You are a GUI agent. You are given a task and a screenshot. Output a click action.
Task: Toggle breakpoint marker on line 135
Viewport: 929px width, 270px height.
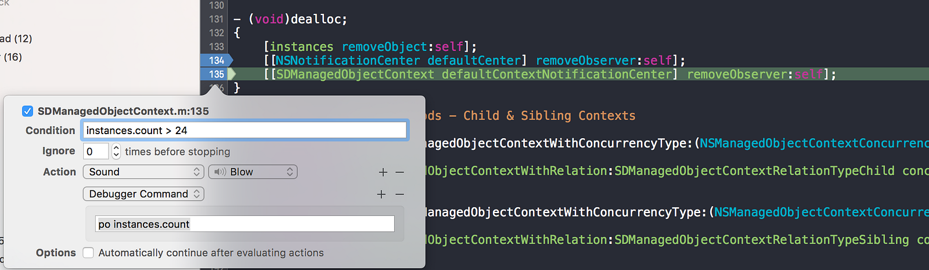click(x=216, y=74)
